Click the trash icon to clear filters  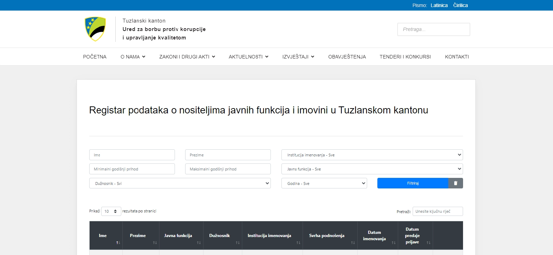(455, 183)
